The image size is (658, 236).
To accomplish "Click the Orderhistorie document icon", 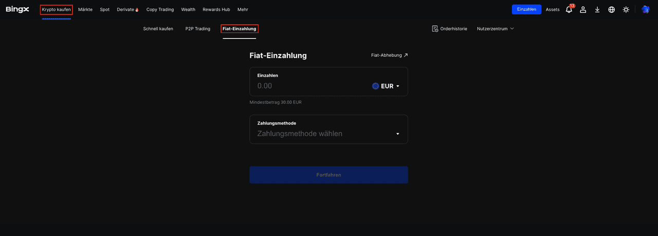I will pos(435,29).
